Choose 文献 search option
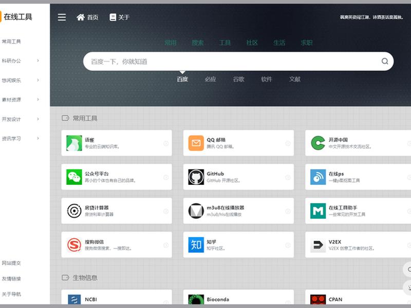The height and width of the screenshot is (308, 411). tap(294, 79)
